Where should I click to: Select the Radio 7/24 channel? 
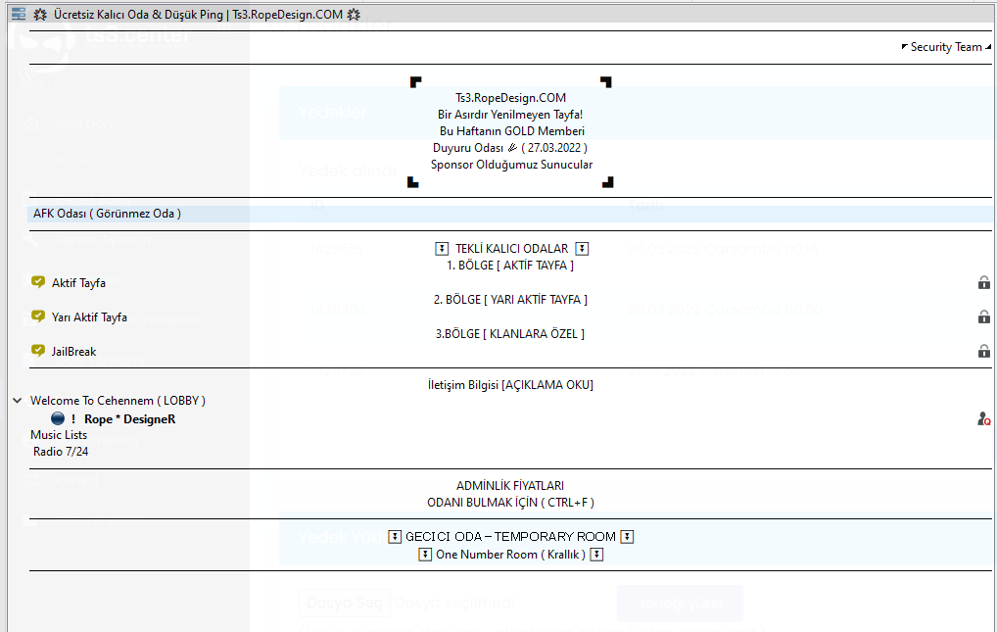click(61, 452)
